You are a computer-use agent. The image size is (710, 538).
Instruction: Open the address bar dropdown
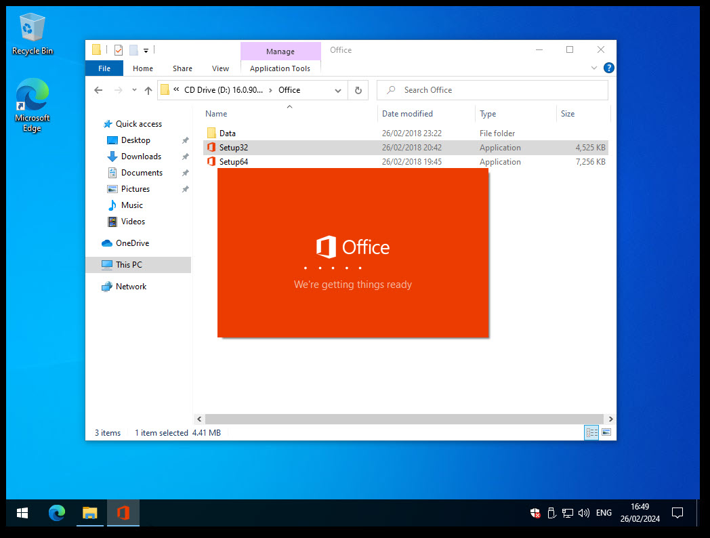tap(337, 89)
